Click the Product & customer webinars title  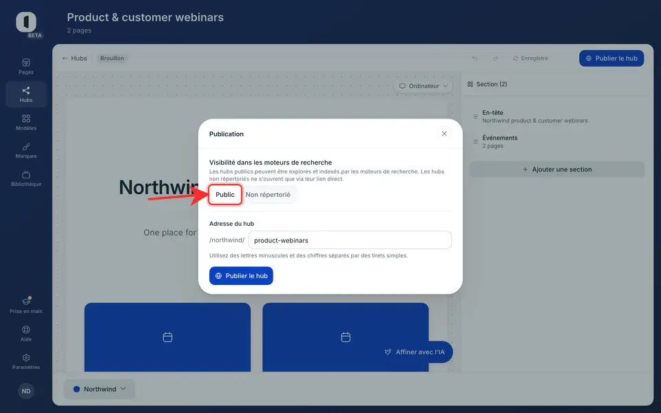(x=145, y=17)
